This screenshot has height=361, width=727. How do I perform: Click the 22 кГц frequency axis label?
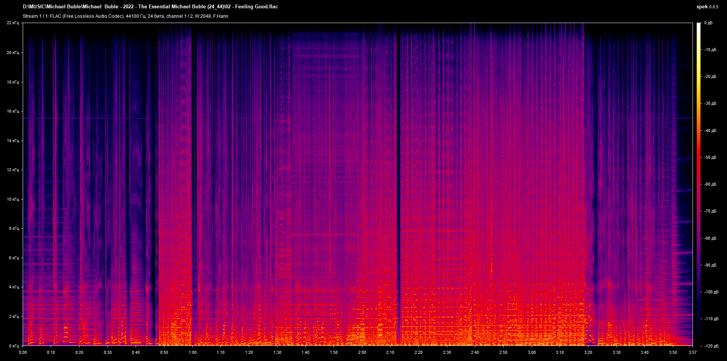click(13, 23)
